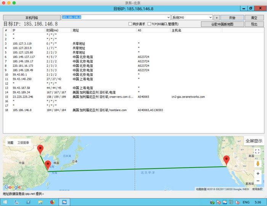Zoom in on the map
This screenshot has height=206, width=267.
pos(258,174)
